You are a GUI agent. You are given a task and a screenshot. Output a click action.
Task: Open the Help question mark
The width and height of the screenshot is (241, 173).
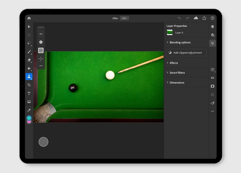[213, 18]
